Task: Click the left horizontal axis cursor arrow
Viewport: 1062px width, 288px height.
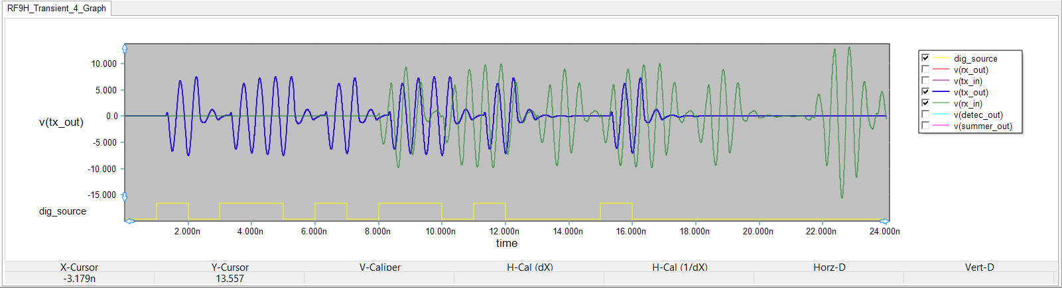Action: pyautogui.click(x=130, y=220)
